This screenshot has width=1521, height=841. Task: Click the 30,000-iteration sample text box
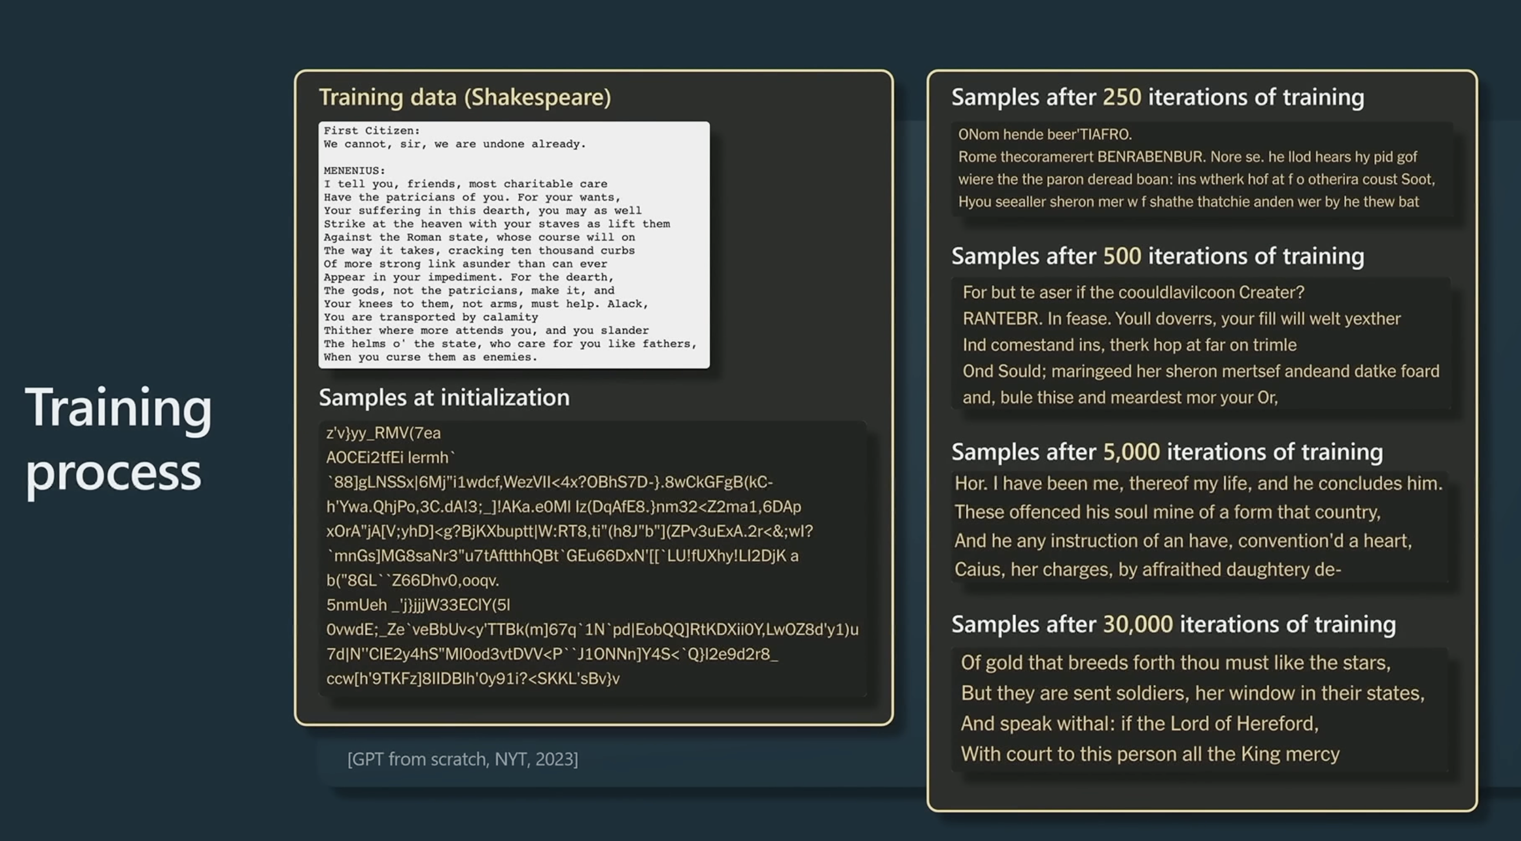pos(1198,708)
